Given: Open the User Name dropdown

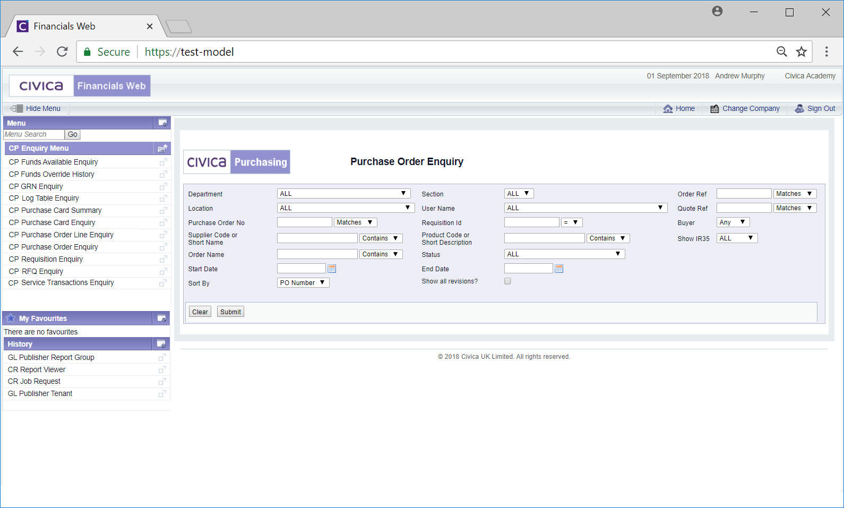Looking at the screenshot, I should click(x=585, y=208).
